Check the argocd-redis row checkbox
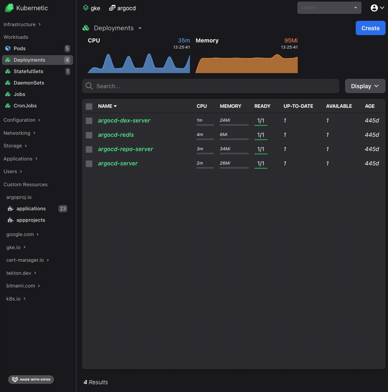 89,135
